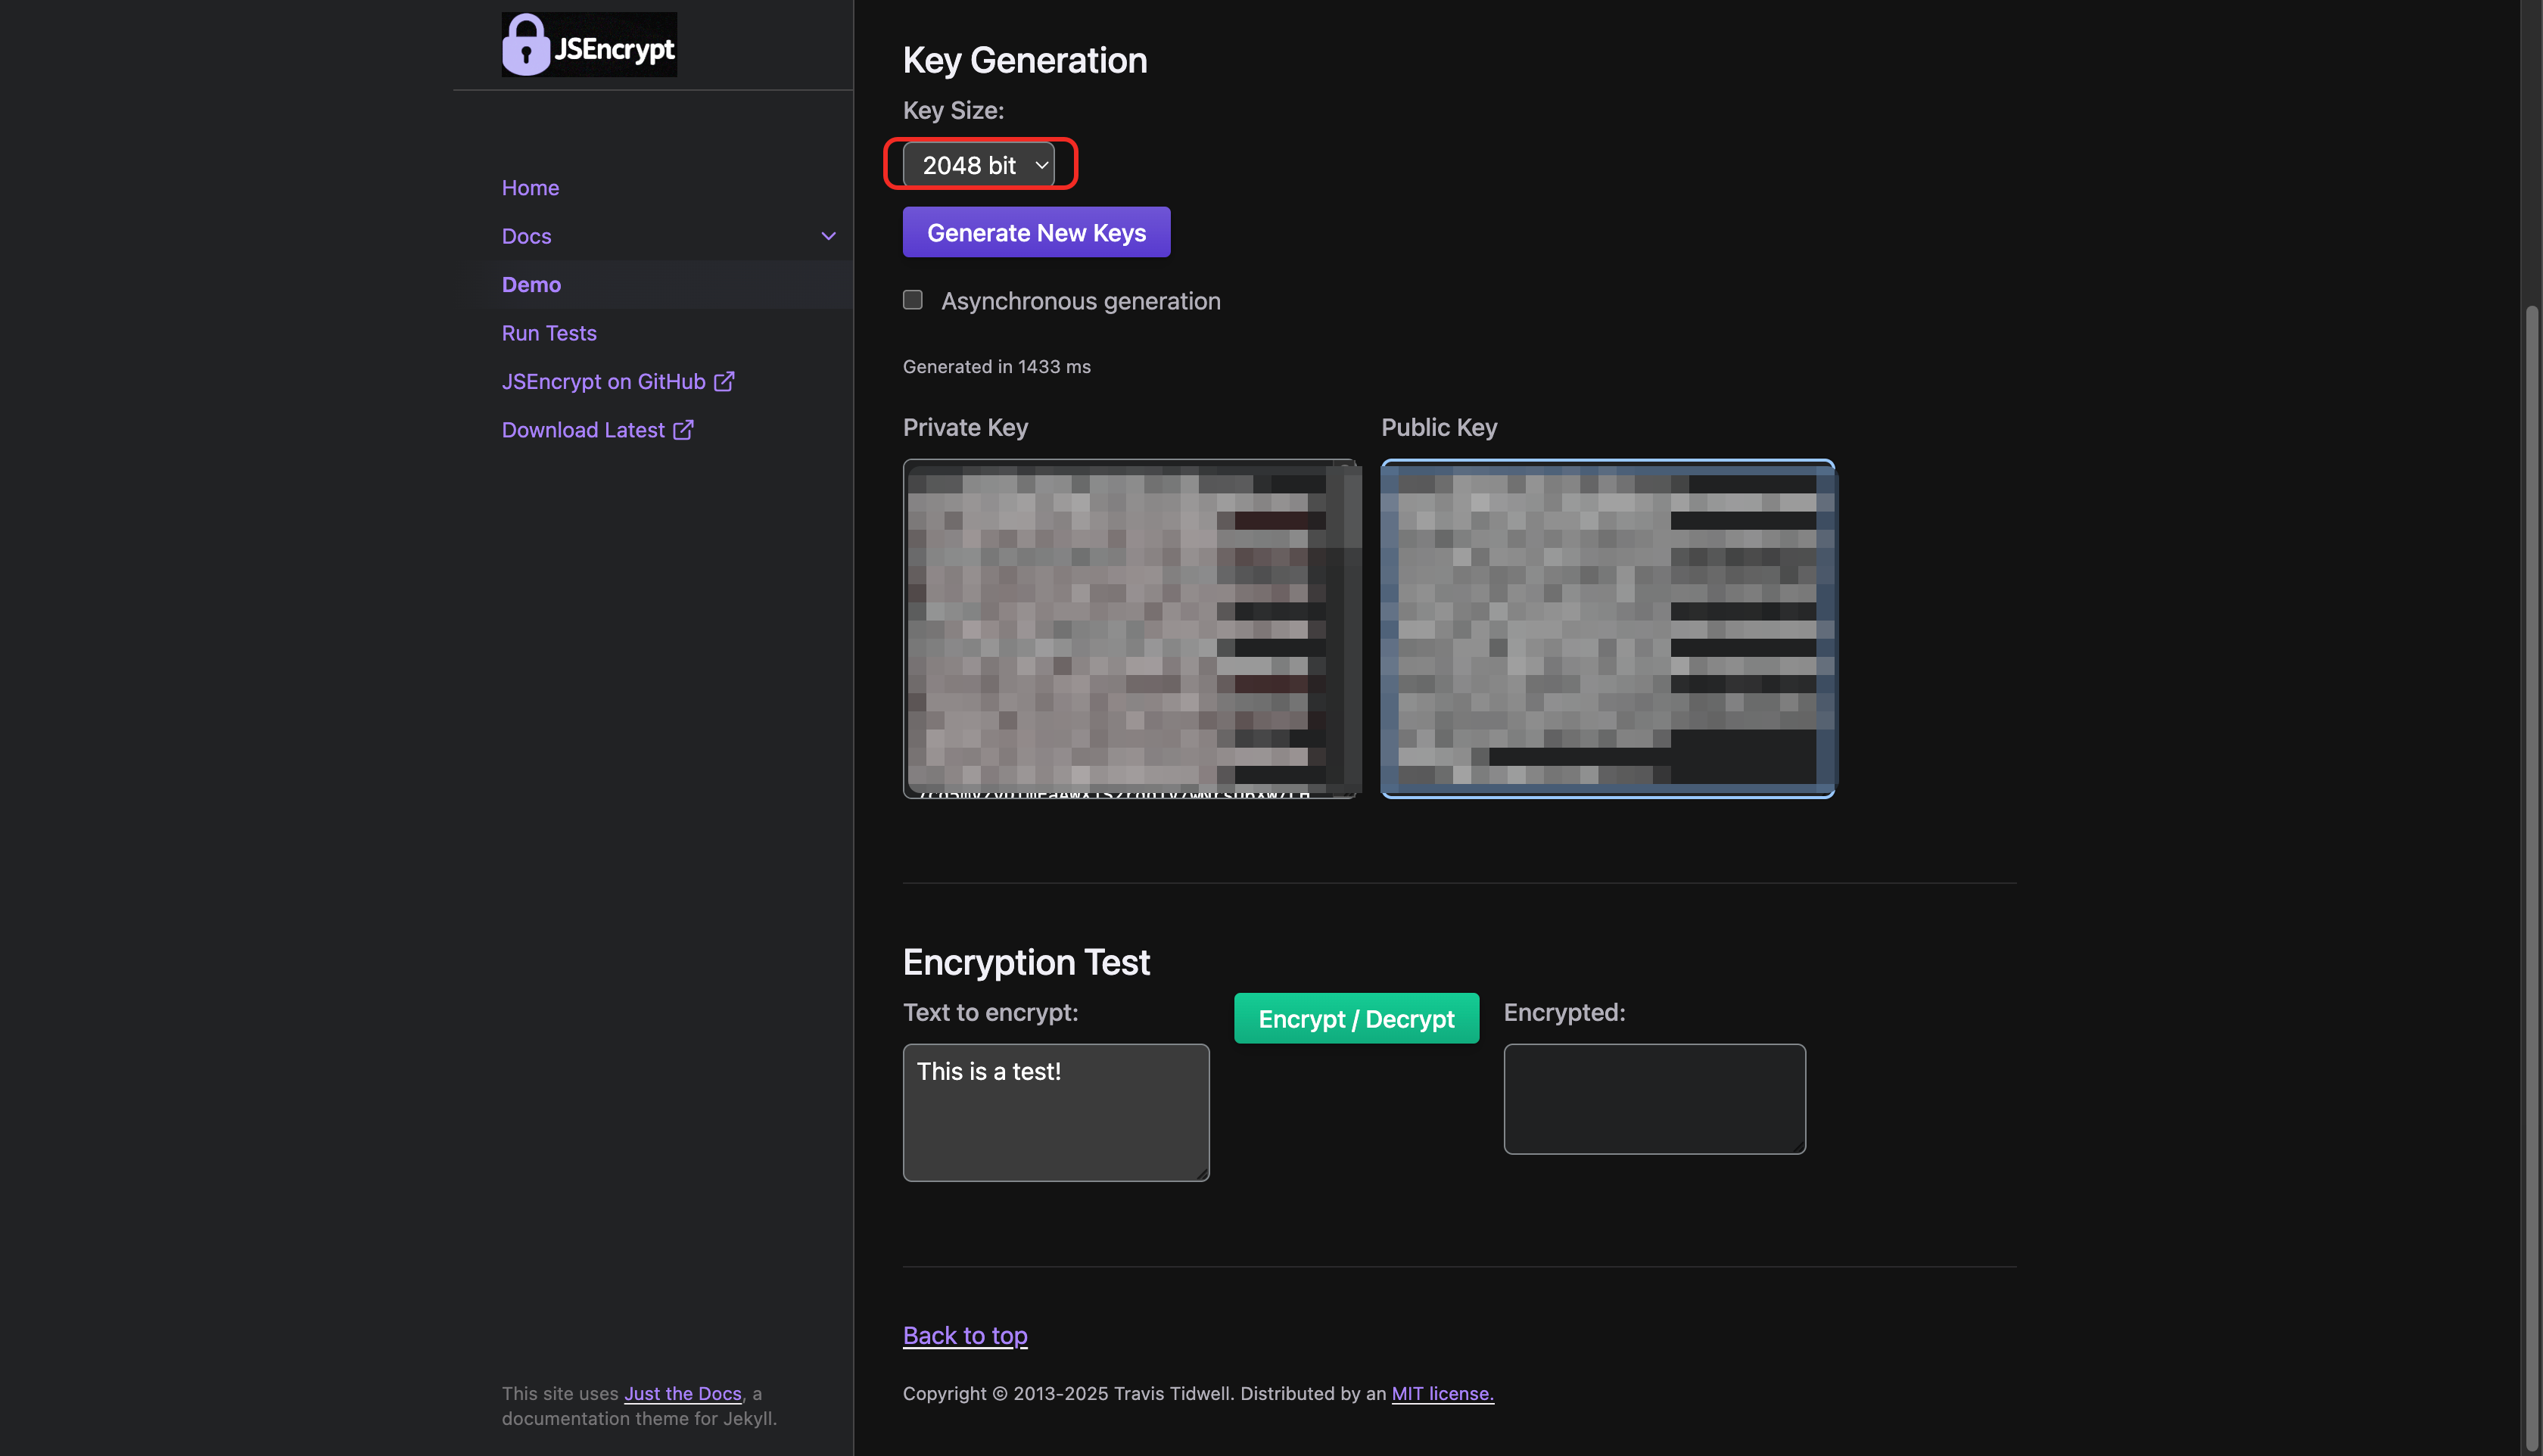Image resolution: width=2543 pixels, height=1456 pixels.
Task: Open the MIT license link
Action: (1442, 1393)
